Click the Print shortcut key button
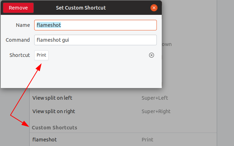Viewport: 234px width, 146px height. (x=41, y=55)
